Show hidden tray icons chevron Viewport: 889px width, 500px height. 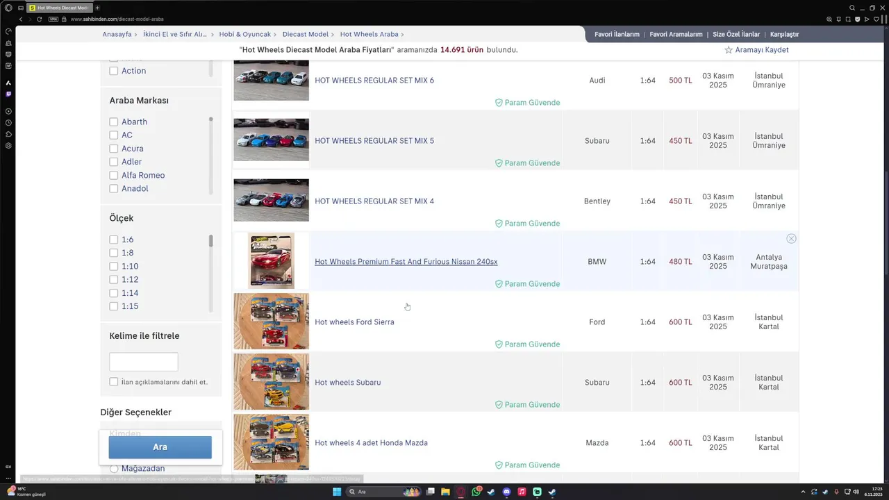click(x=804, y=492)
